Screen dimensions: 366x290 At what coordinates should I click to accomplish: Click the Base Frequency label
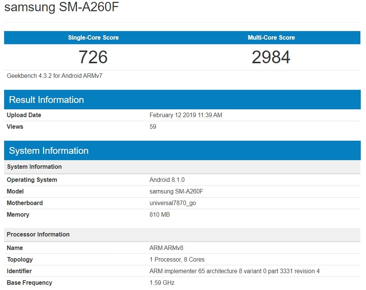tap(30, 283)
